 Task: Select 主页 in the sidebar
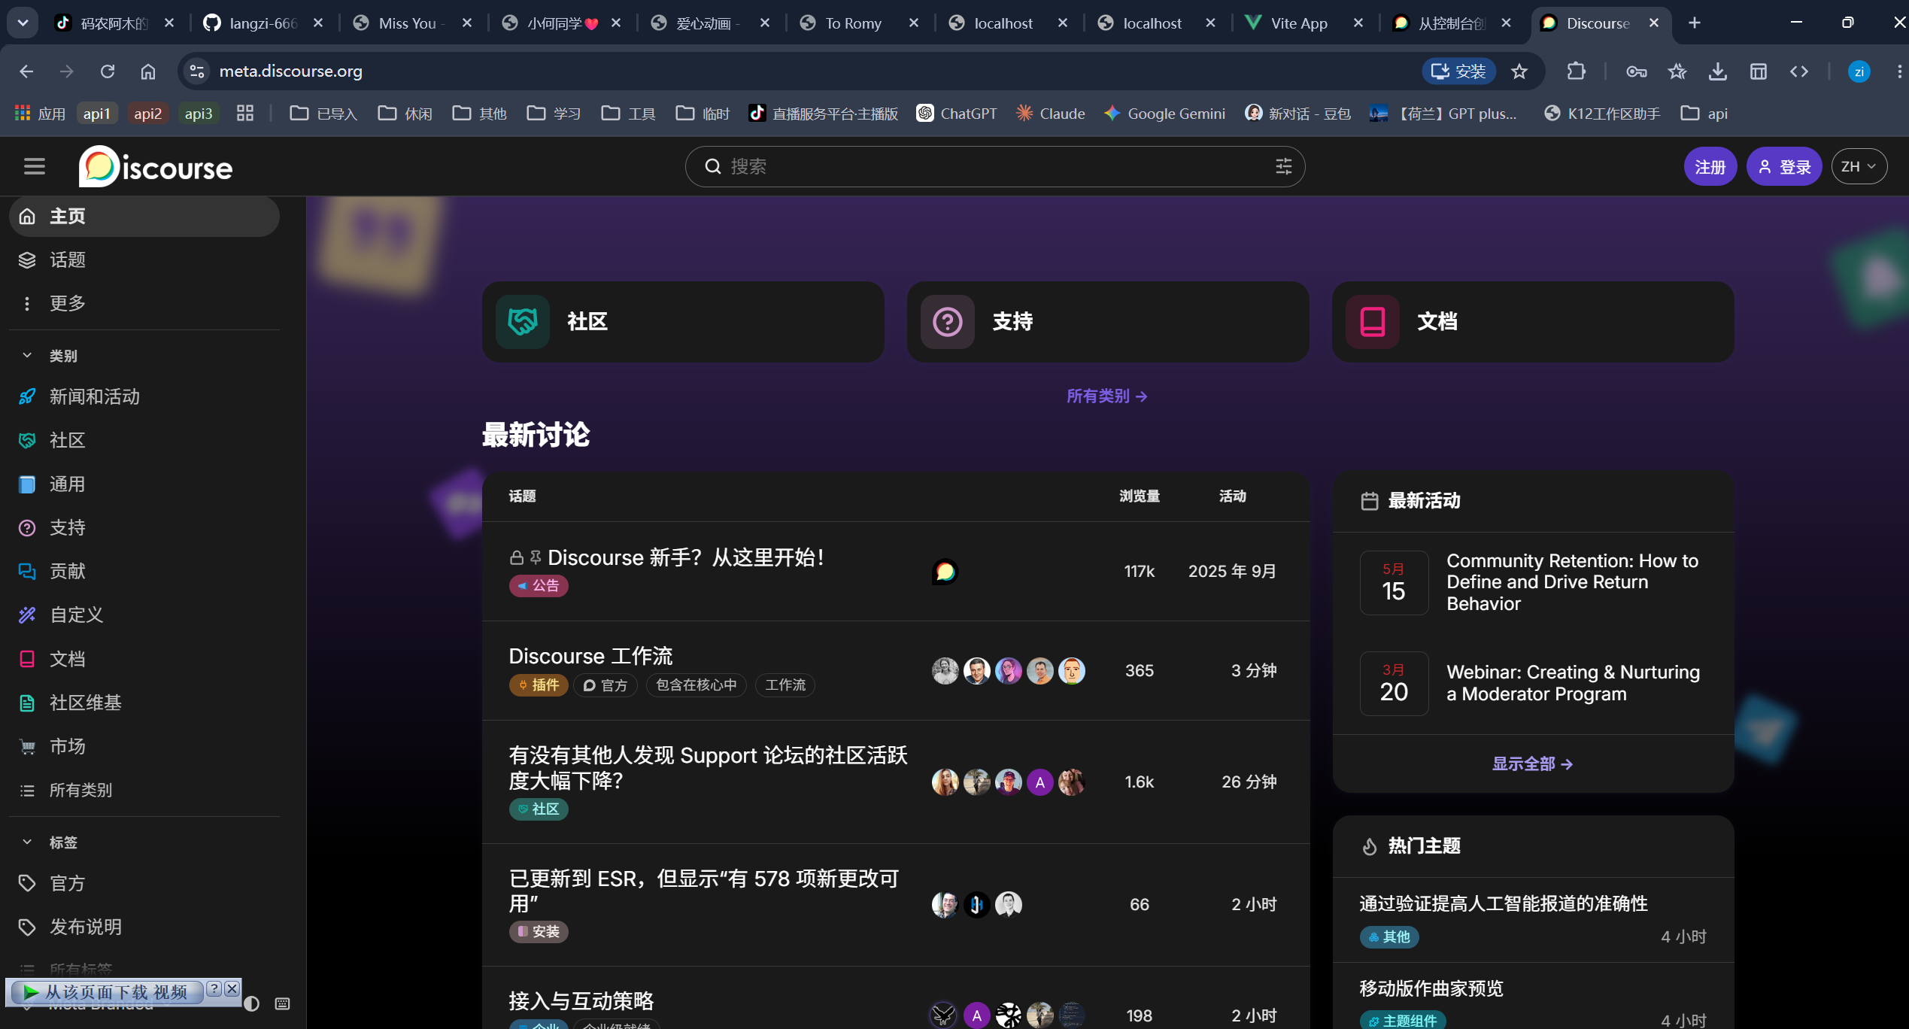tap(144, 217)
